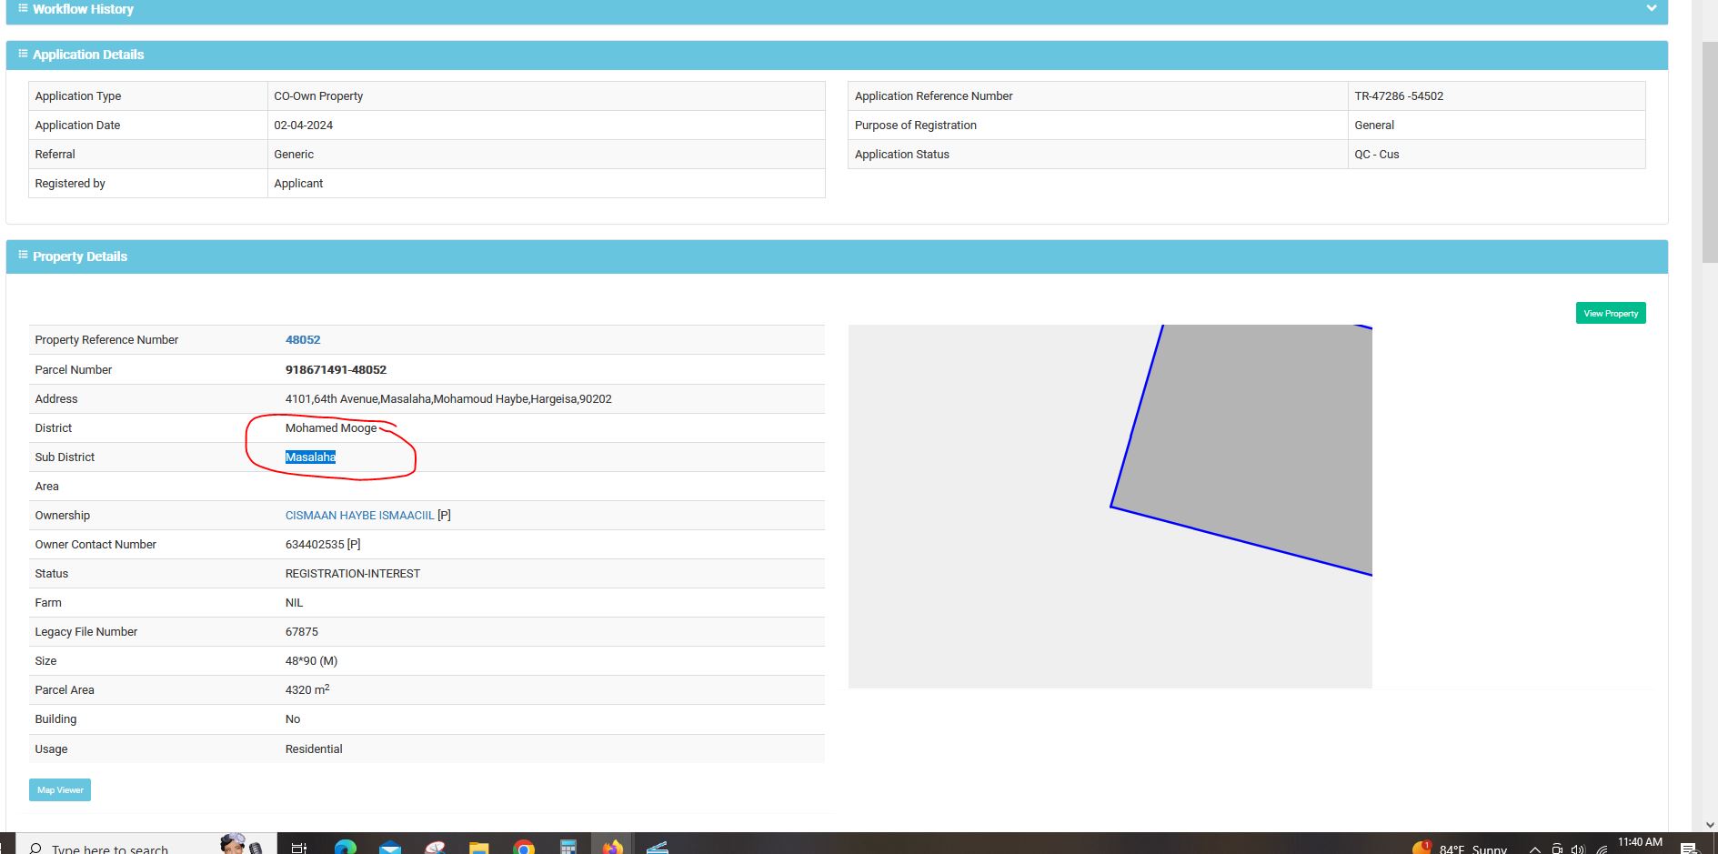Click the Legacy File Number label
Screen dimensions: 1718x854
coord(85,631)
